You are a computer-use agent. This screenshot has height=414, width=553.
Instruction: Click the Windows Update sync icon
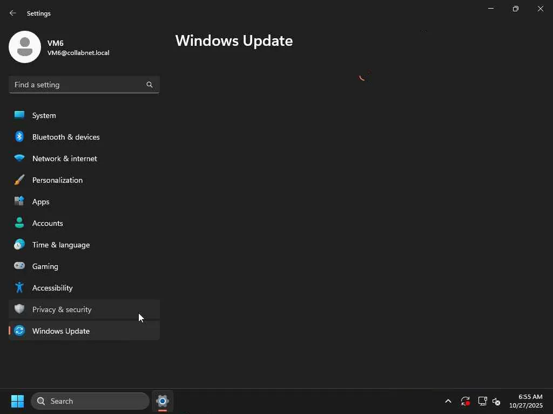[19, 330]
